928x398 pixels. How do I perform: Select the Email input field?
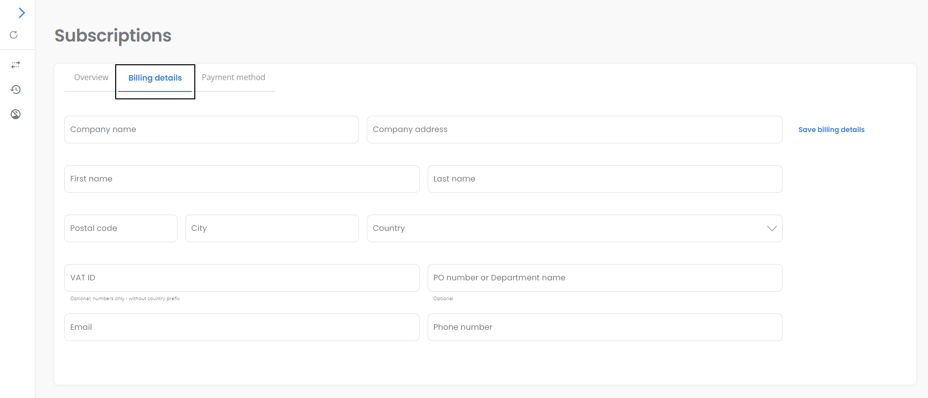242,327
